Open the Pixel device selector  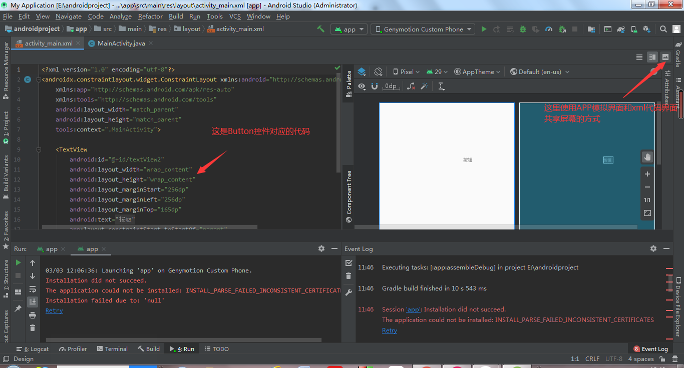pos(406,71)
